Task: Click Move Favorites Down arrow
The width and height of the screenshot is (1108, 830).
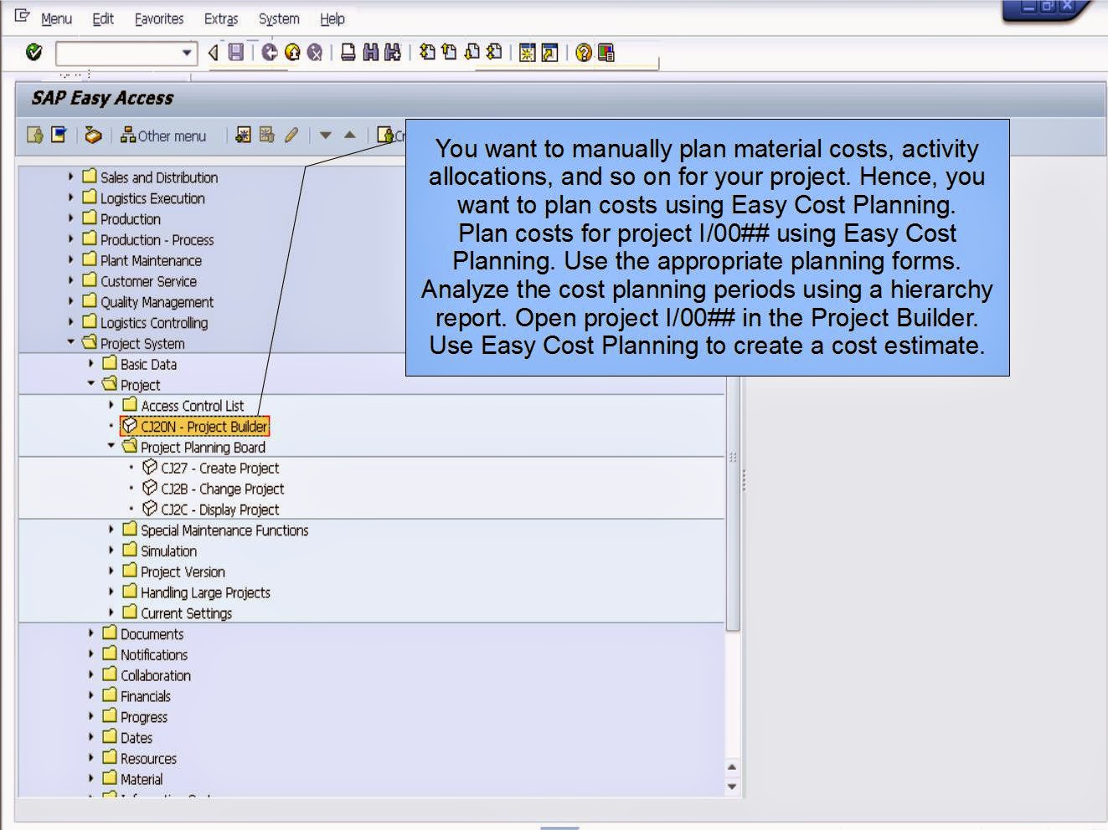Action: [x=326, y=135]
